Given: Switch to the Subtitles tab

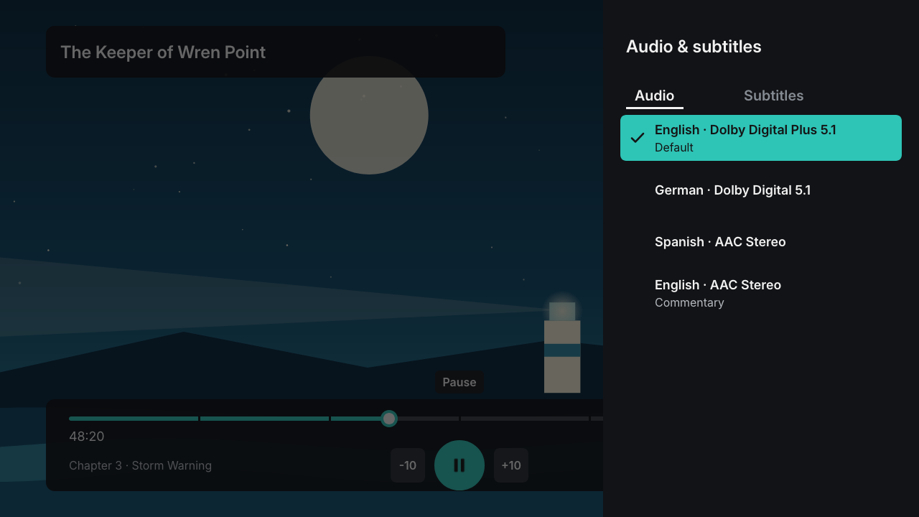Looking at the screenshot, I should click(773, 96).
